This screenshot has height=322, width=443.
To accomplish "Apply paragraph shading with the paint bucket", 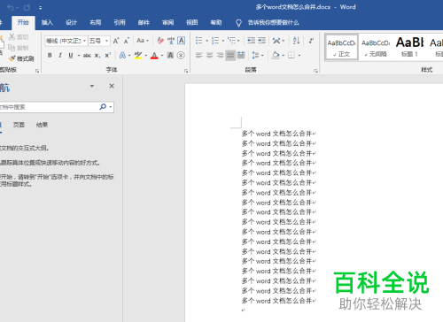I will pyautogui.click(x=276, y=55).
